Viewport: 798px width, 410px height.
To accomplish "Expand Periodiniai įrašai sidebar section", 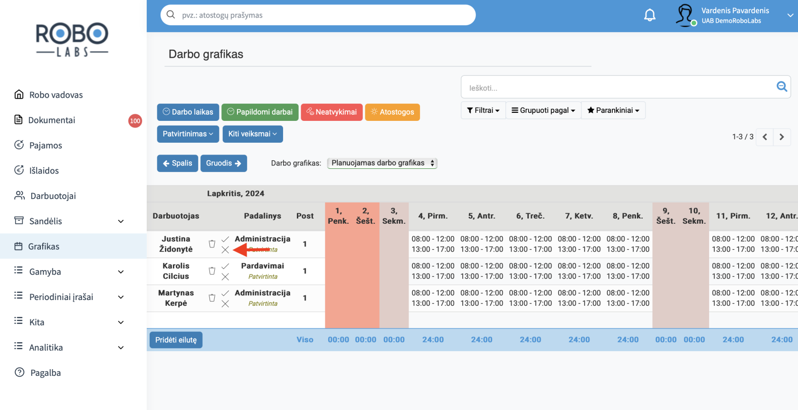I will coord(121,297).
